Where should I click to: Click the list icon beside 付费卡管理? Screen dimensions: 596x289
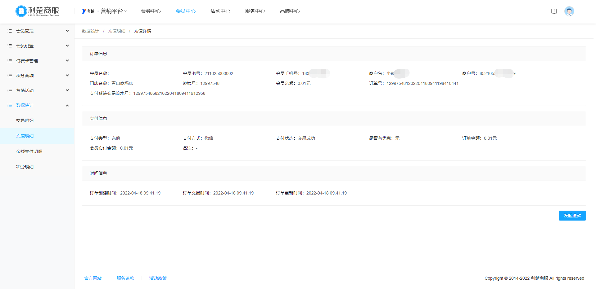[10, 61]
